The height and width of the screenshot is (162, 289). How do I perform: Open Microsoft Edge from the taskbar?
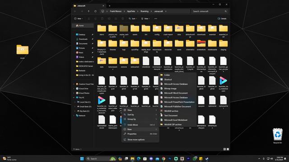[139, 159]
